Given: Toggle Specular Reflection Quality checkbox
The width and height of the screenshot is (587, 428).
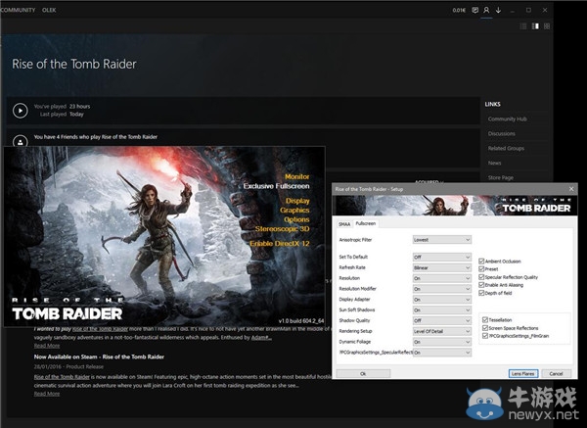Looking at the screenshot, I should pos(481,277).
